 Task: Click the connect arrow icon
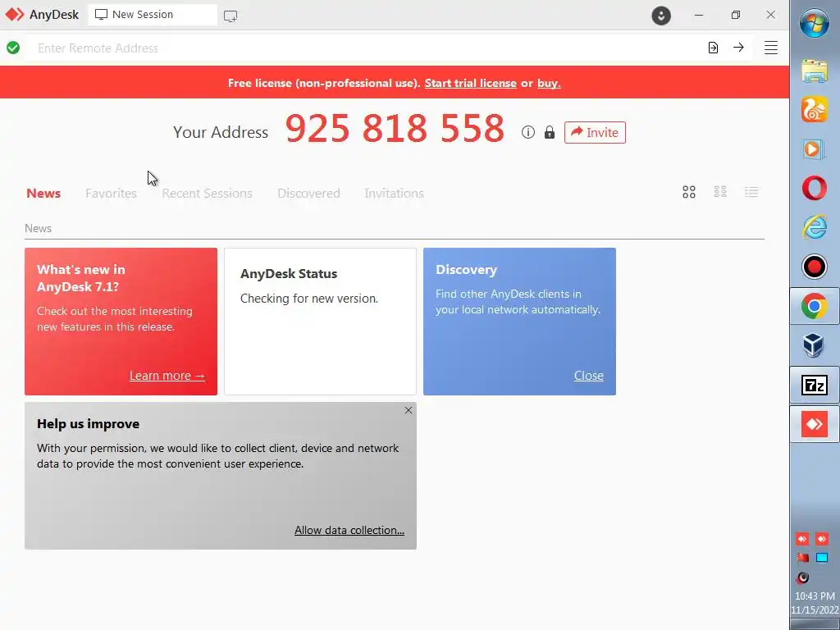point(739,48)
